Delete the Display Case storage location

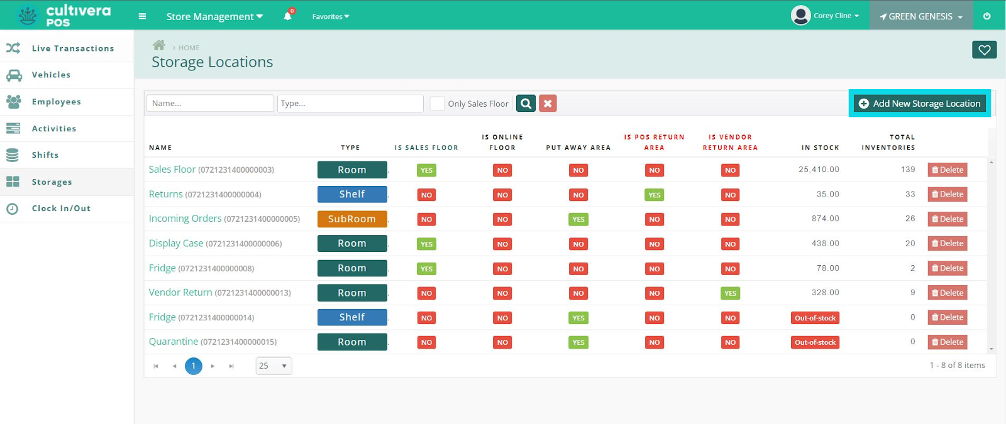947,244
